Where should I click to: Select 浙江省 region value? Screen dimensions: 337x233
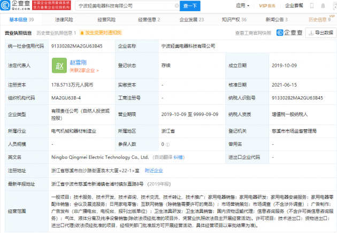168,131
